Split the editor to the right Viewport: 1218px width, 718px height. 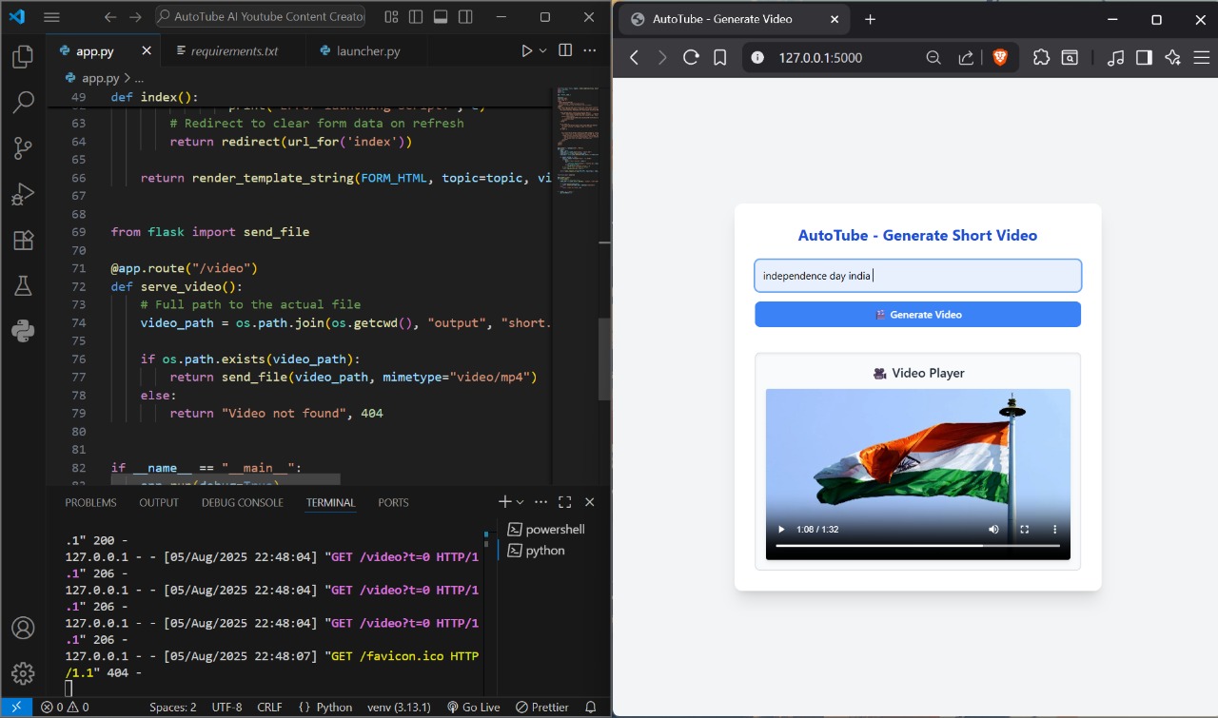point(565,50)
